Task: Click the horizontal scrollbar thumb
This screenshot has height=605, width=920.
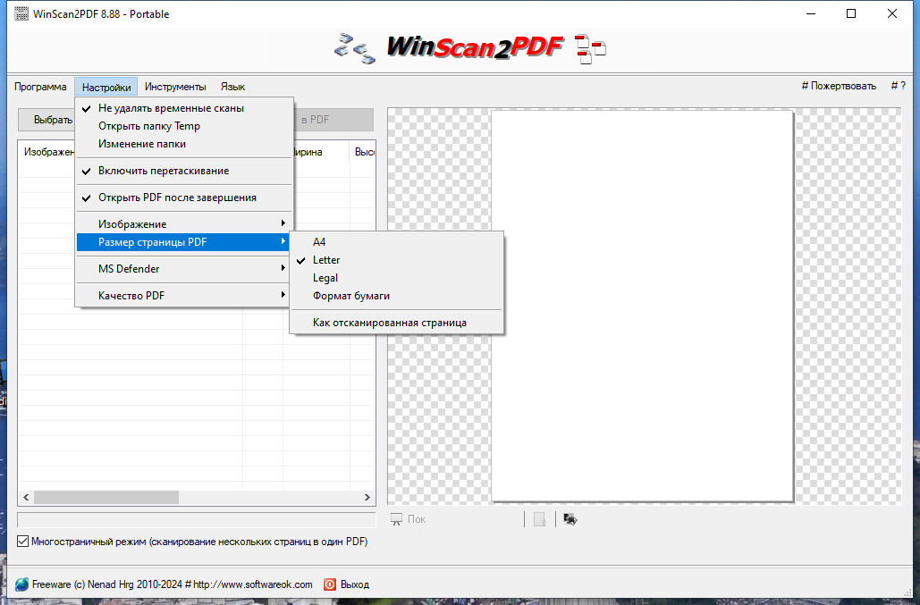Action: 106,497
